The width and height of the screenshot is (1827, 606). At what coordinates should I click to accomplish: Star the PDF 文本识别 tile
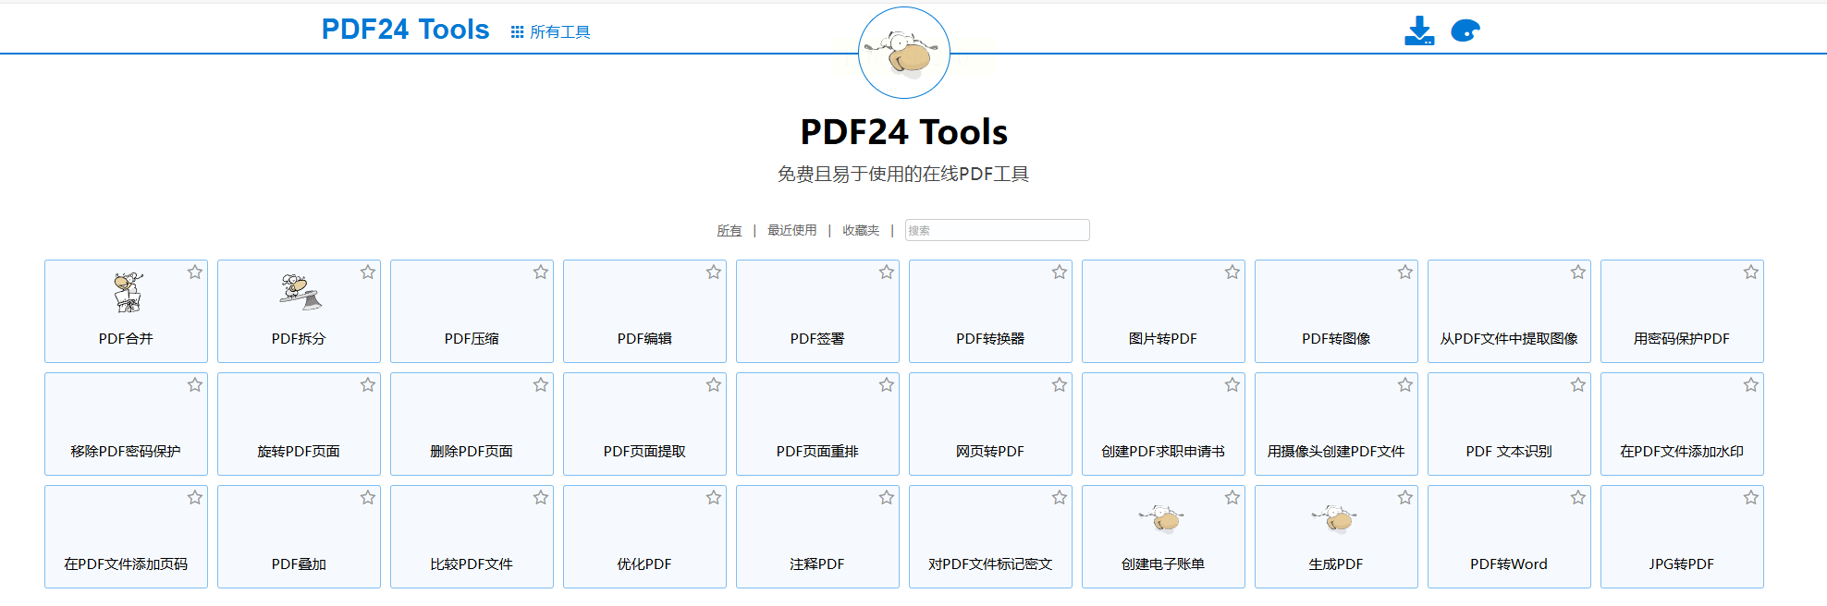(1578, 385)
